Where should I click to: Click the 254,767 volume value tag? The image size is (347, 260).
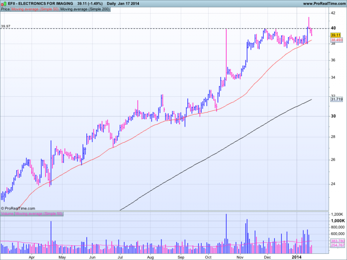coord(338,245)
